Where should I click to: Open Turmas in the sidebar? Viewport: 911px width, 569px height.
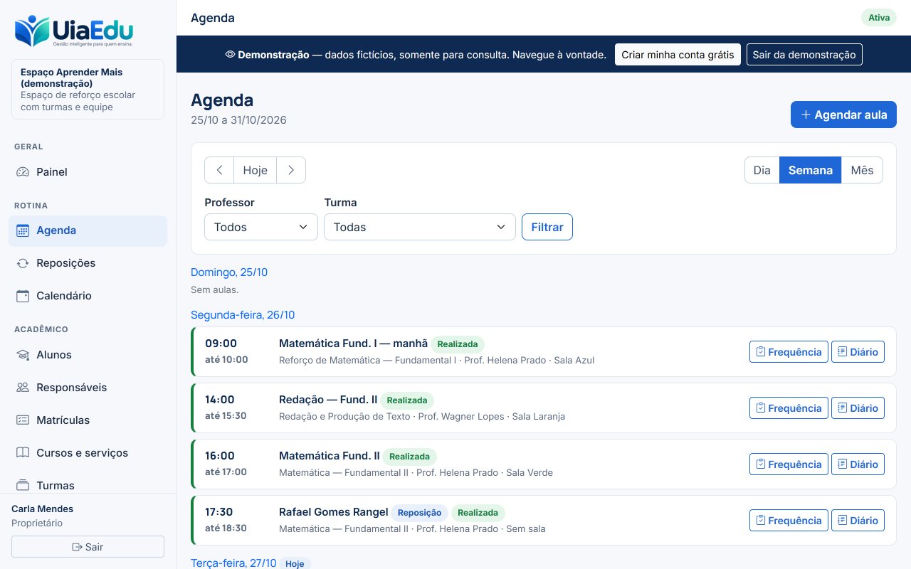click(88, 485)
